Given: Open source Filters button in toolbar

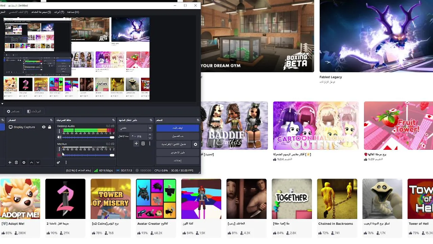Looking at the screenshot, I should coord(34,111).
